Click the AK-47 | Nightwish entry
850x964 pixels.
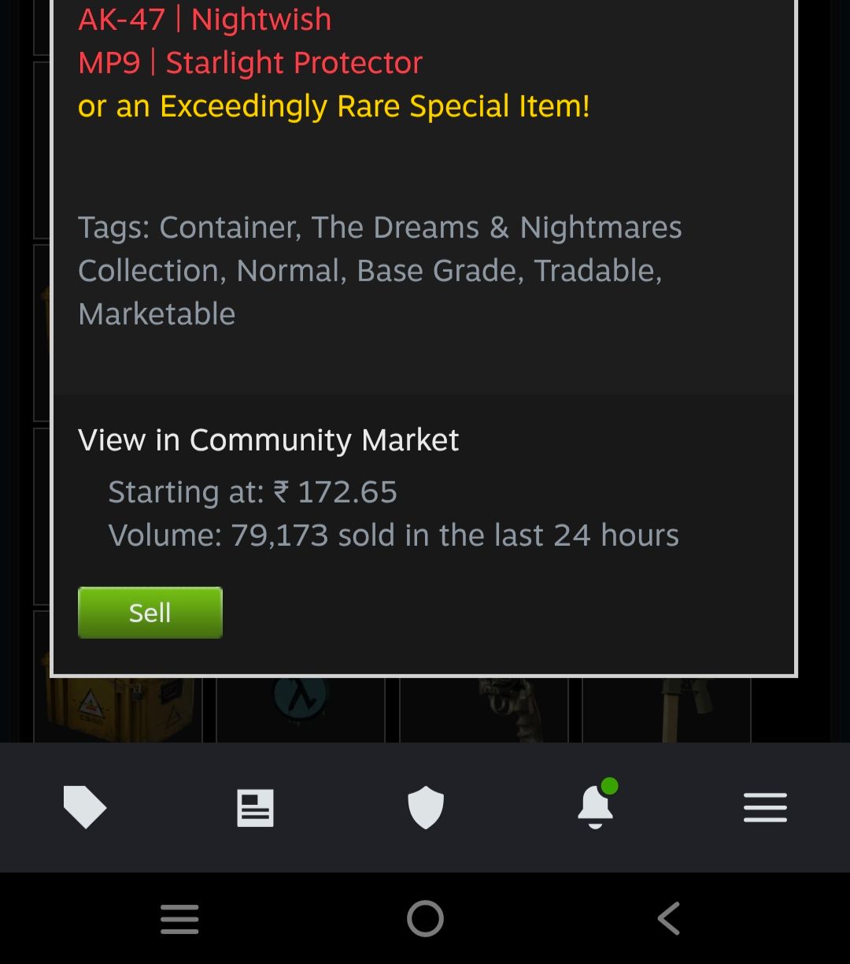tap(205, 19)
